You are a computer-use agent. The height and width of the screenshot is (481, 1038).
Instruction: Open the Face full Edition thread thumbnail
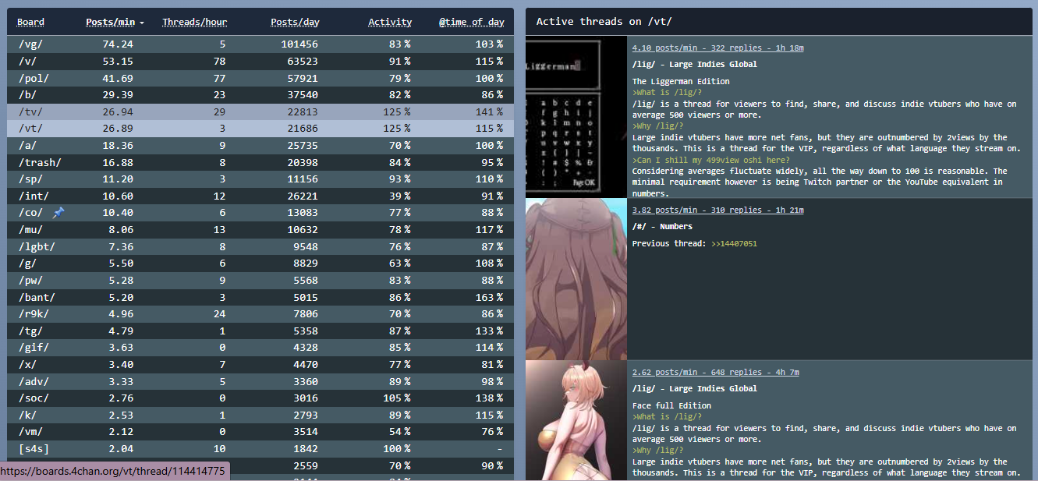pyautogui.click(x=576, y=421)
